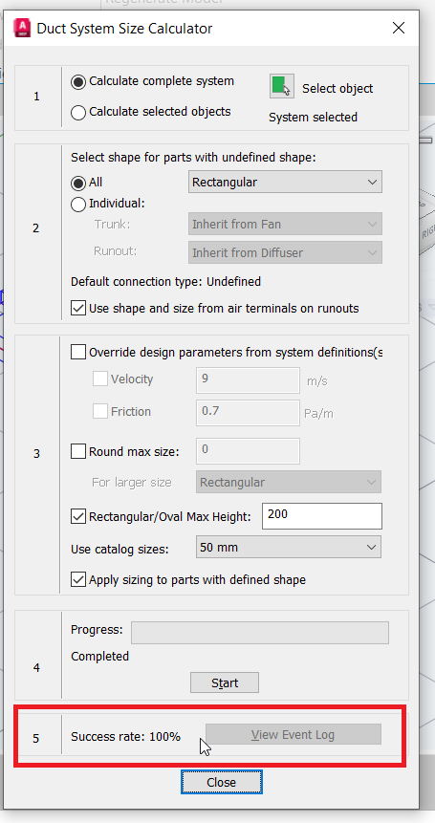Tick the Velocity checkbox
This screenshot has height=823, width=435.
pos(100,379)
